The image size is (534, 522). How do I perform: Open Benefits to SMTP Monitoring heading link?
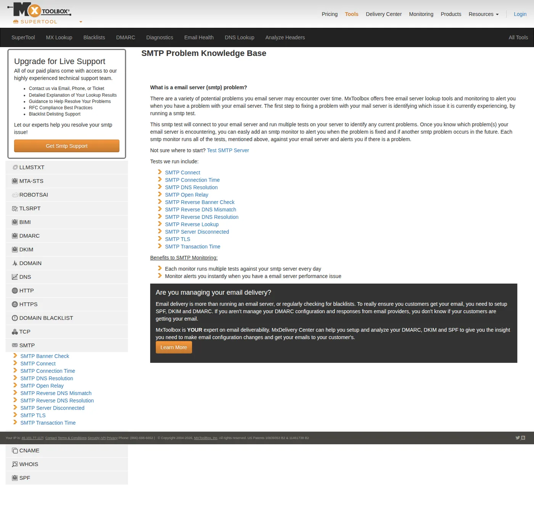pos(184,258)
